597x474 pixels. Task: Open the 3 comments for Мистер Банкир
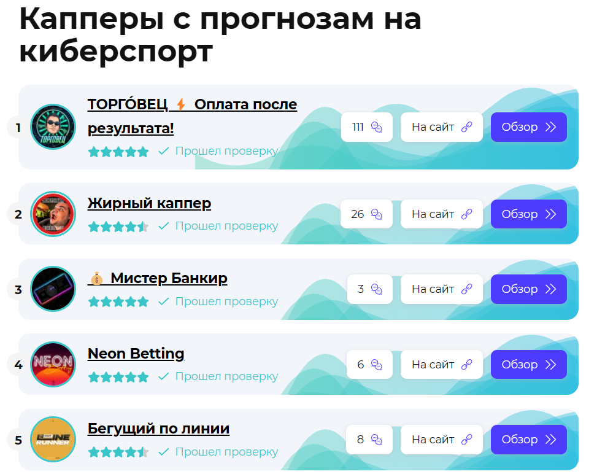click(x=370, y=289)
